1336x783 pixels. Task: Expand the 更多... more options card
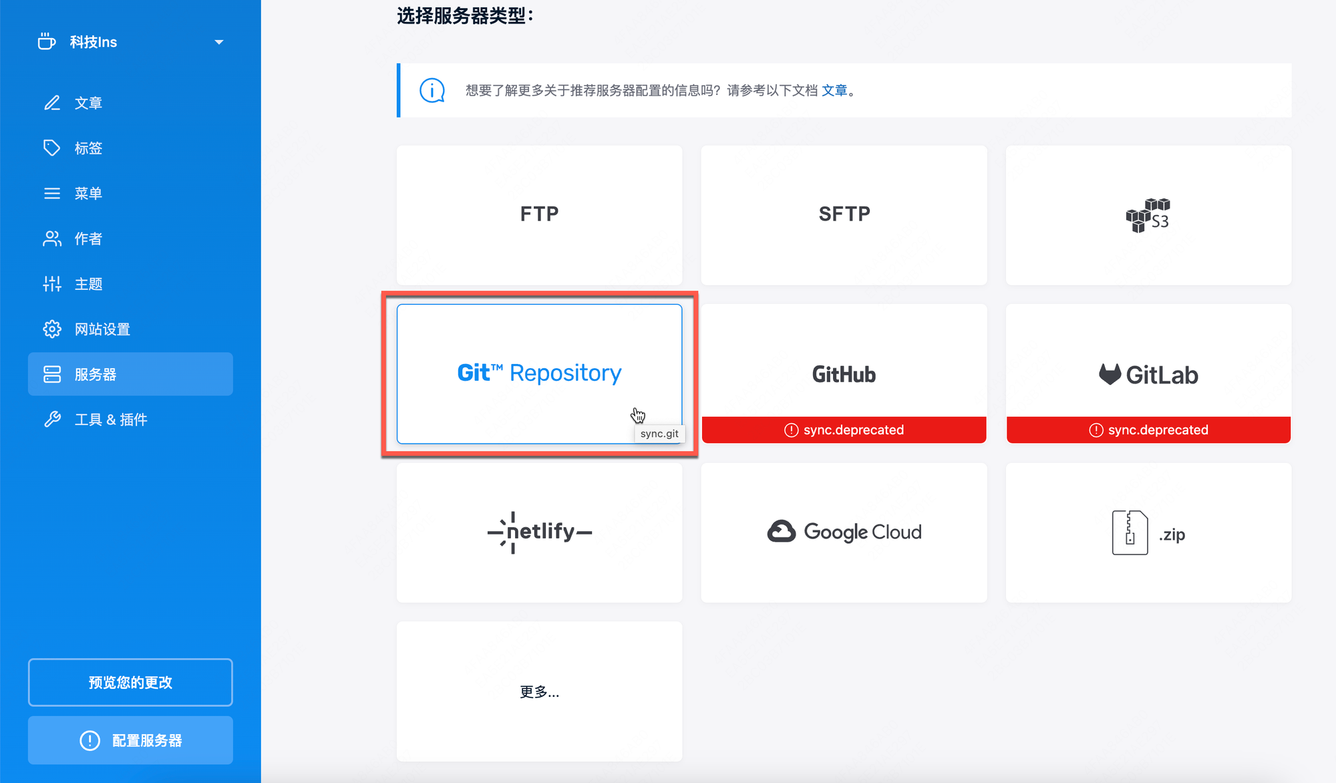tap(539, 691)
